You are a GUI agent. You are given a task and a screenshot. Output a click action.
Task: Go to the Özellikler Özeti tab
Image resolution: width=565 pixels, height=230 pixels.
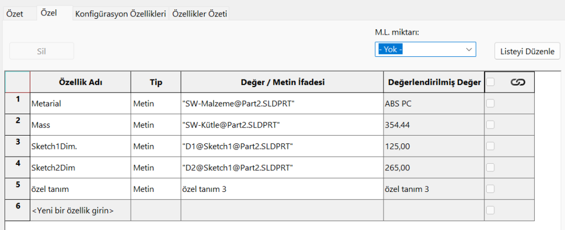pos(200,14)
